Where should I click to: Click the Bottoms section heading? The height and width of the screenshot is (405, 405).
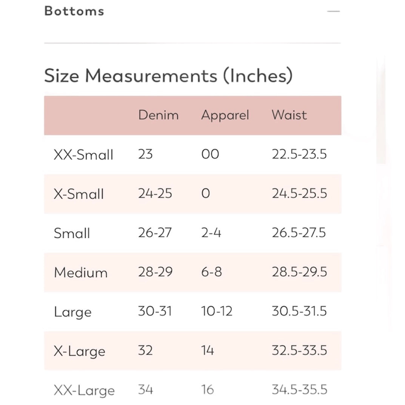pos(74,11)
